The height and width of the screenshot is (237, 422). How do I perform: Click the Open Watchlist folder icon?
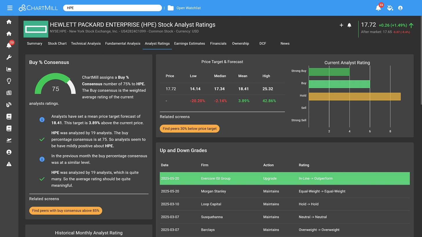170,8
